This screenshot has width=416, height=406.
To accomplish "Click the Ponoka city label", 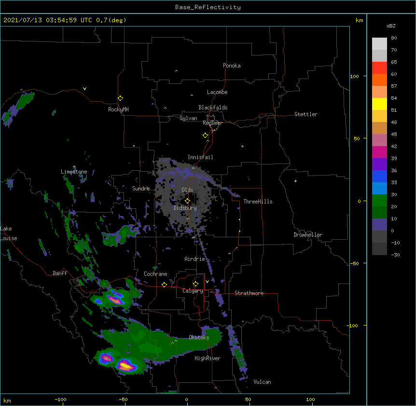I will [232, 66].
